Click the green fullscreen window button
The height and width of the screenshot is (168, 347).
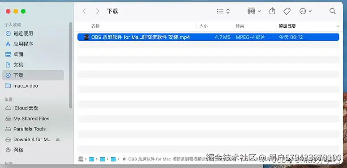point(23,11)
